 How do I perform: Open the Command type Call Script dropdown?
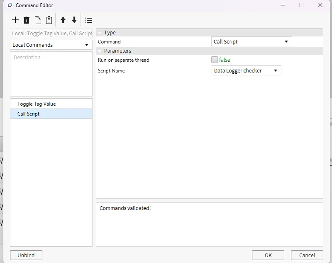pos(251,41)
